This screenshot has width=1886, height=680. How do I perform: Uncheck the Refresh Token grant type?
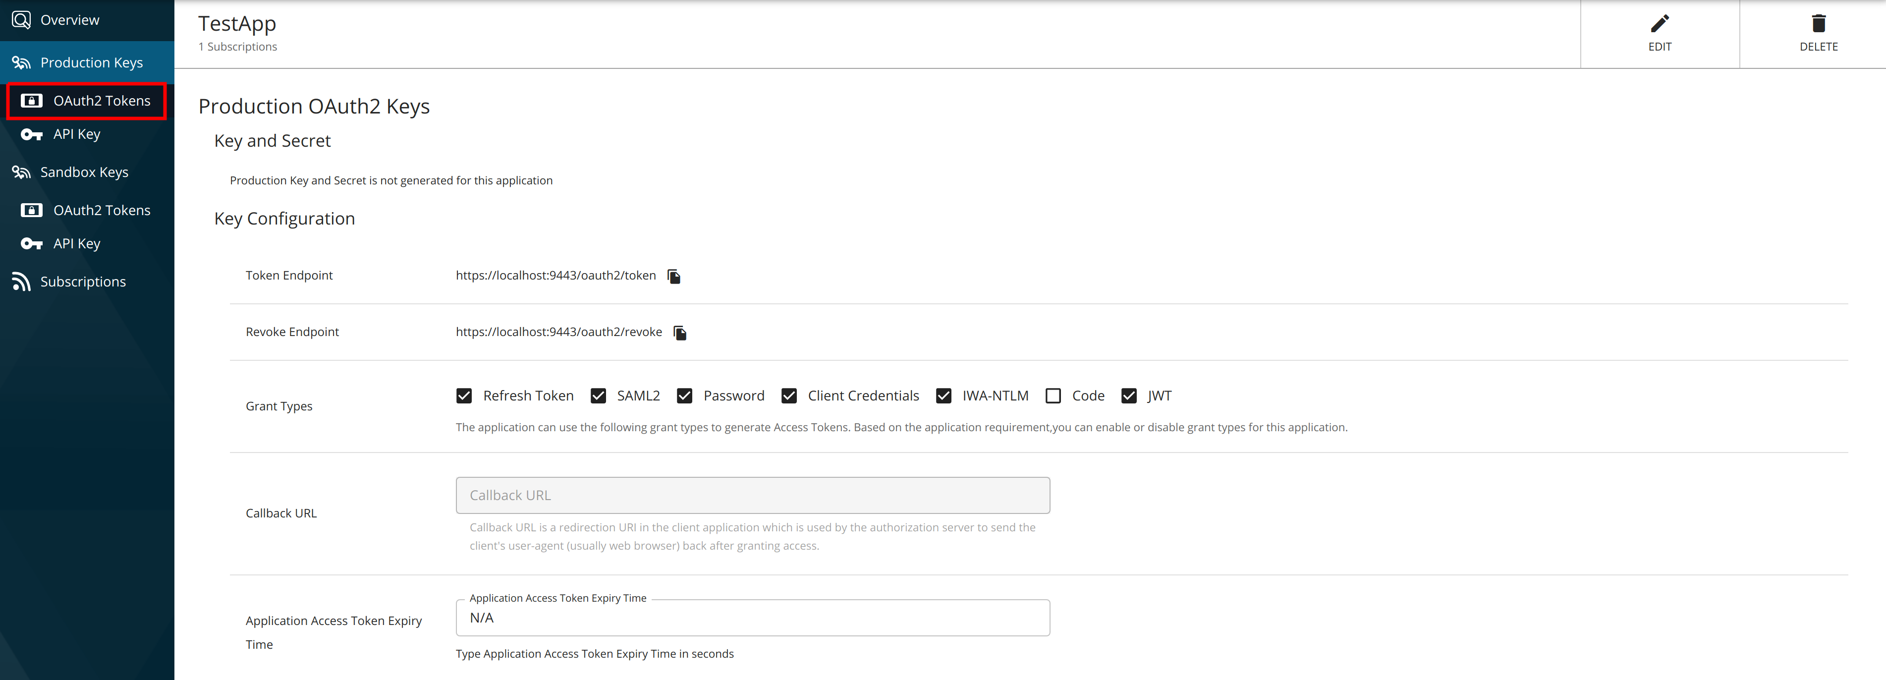click(x=463, y=396)
